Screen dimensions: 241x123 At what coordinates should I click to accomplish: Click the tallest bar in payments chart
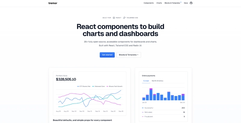(x=151, y=94)
